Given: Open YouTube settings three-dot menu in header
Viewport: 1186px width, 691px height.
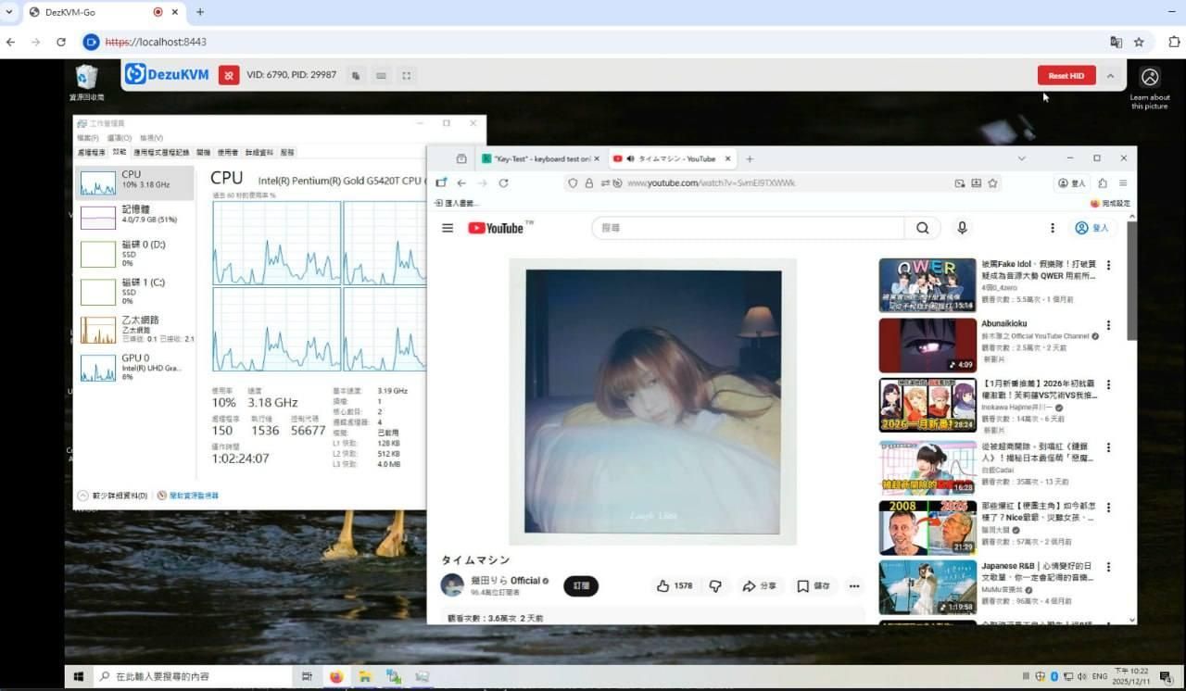Looking at the screenshot, I should pos(1052,228).
